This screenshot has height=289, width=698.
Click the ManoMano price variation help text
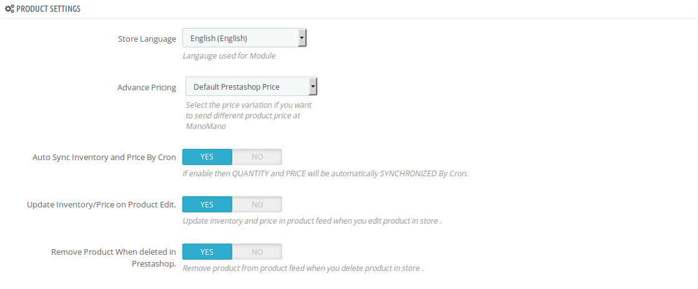click(x=248, y=116)
